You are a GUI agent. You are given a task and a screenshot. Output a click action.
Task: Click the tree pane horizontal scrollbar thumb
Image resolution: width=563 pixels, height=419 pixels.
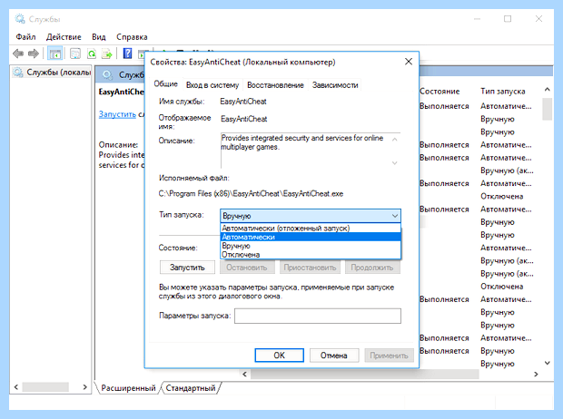[45, 387]
